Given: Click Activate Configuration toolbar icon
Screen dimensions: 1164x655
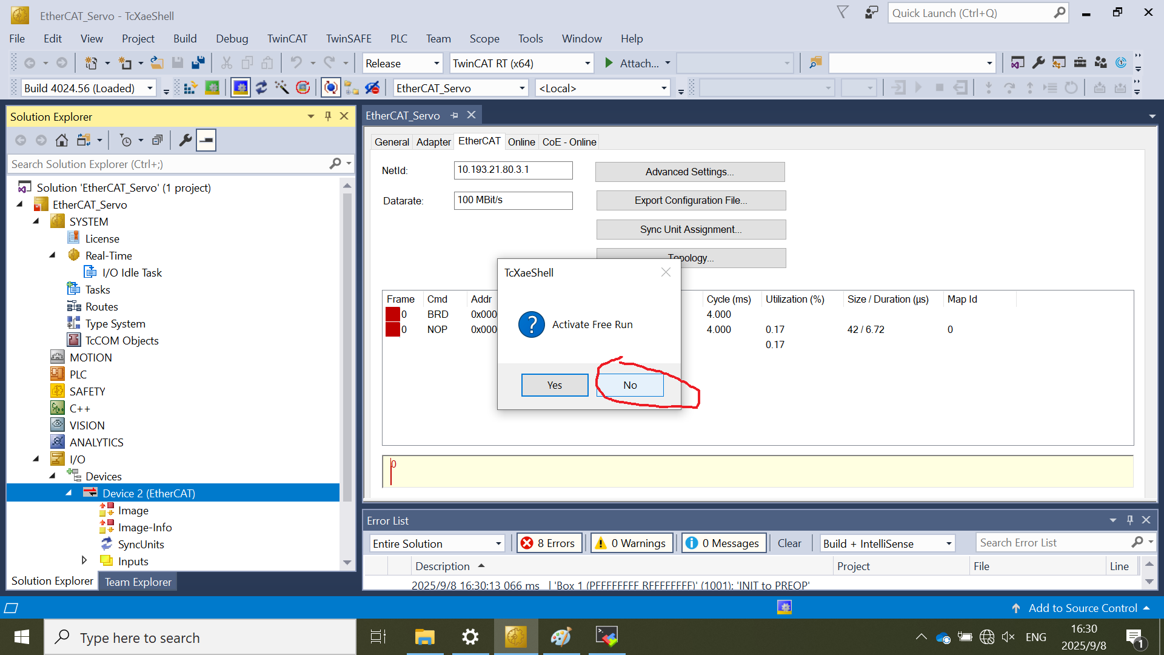Looking at the screenshot, I should pos(190,89).
